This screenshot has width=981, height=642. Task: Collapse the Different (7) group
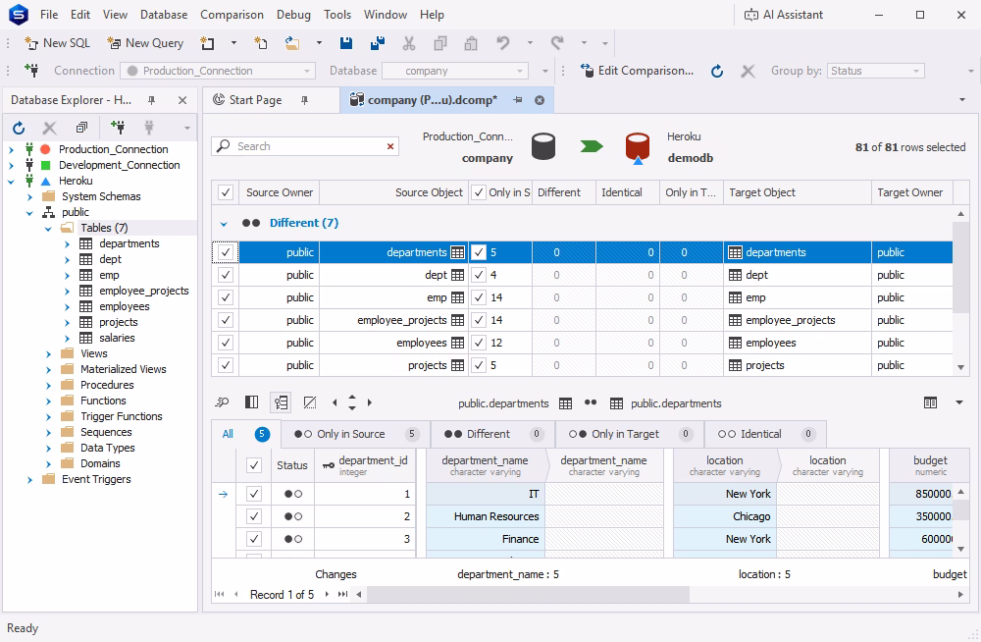[224, 224]
